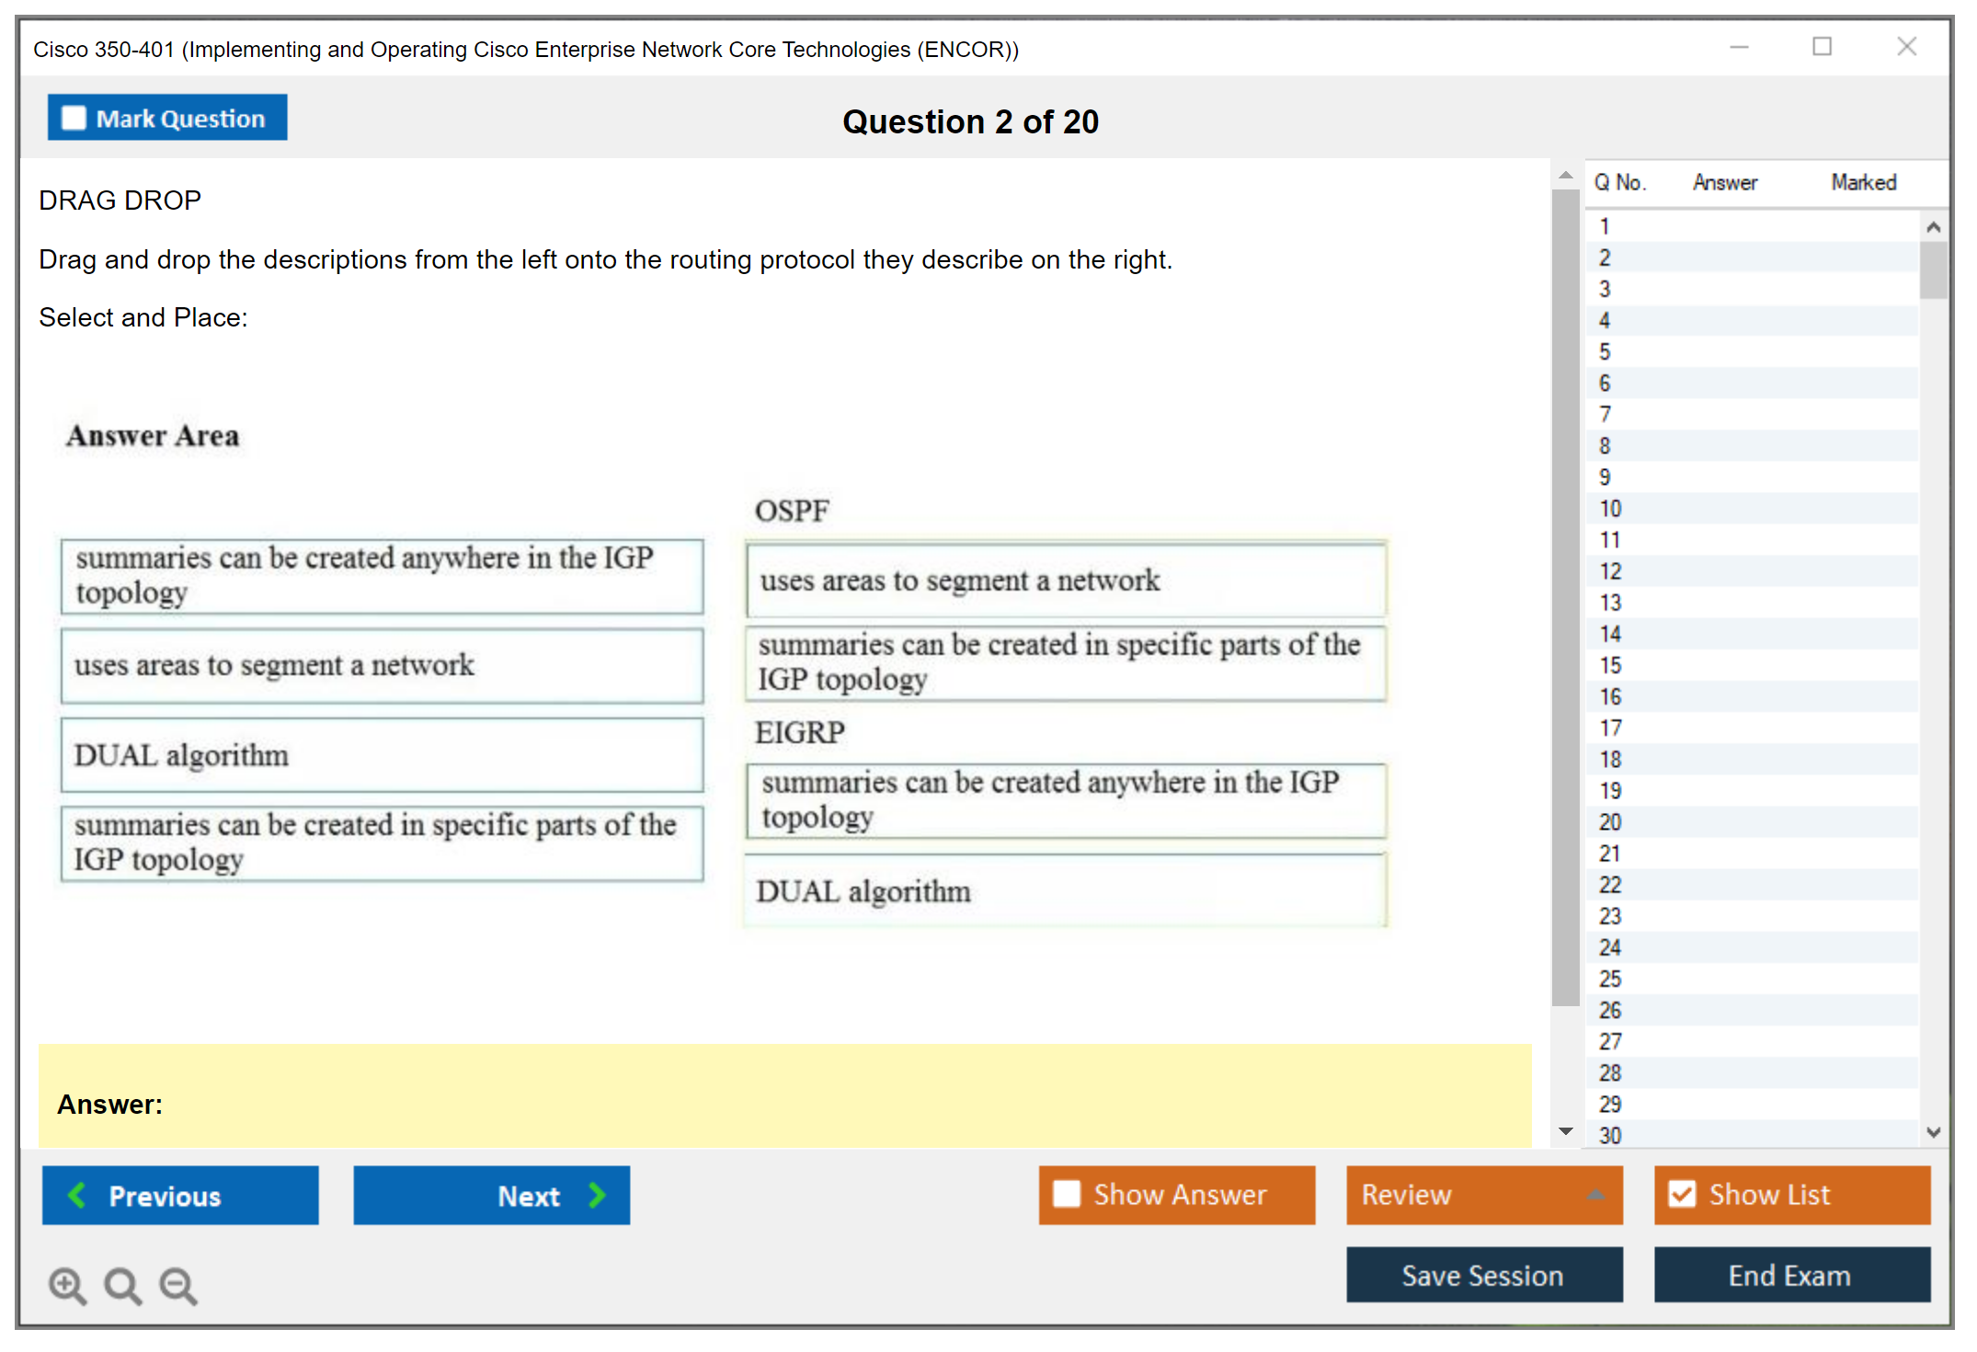Check the Mark Question checkbox
Viewport: 1977px width, 1352px height.
click(x=74, y=118)
